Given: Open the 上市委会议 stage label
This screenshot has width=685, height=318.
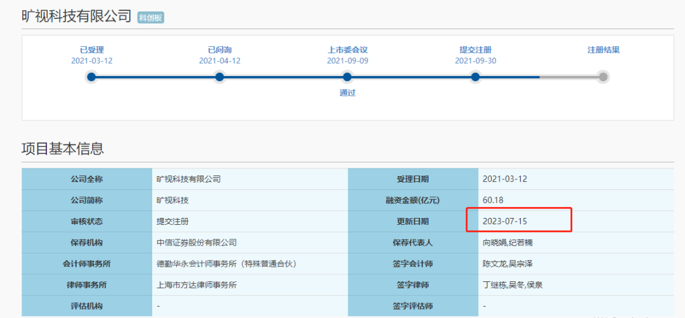Looking at the screenshot, I should pos(348,50).
